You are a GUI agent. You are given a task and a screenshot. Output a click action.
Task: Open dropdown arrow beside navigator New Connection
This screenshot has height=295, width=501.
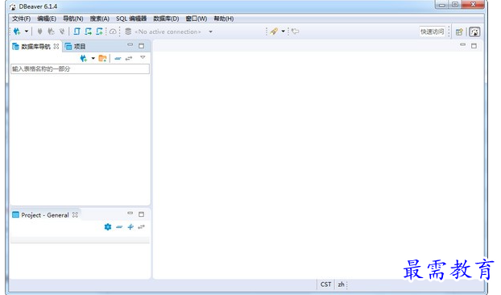pos(93,59)
